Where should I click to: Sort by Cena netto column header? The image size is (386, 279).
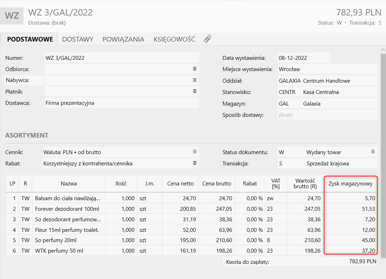pyautogui.click(x=180, y=183)
